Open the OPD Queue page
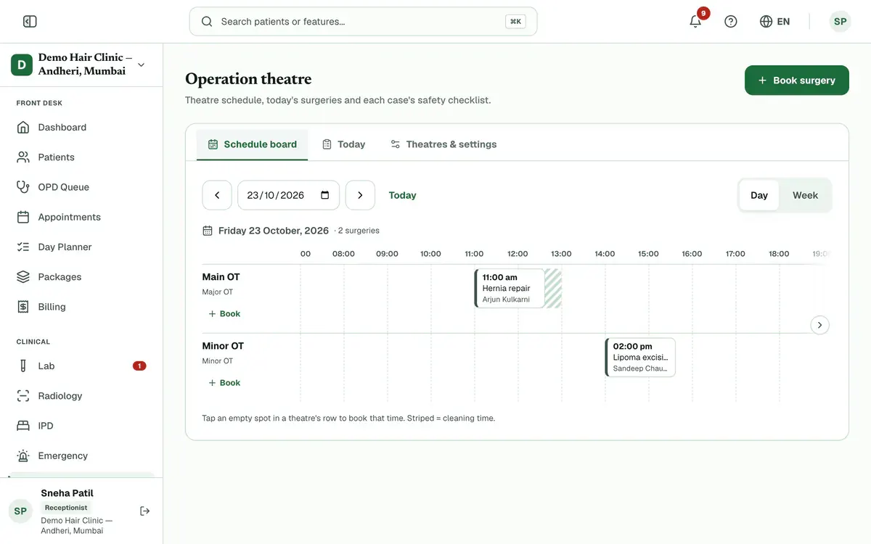This screenshot has width=871, height=544. pos(81,187)
